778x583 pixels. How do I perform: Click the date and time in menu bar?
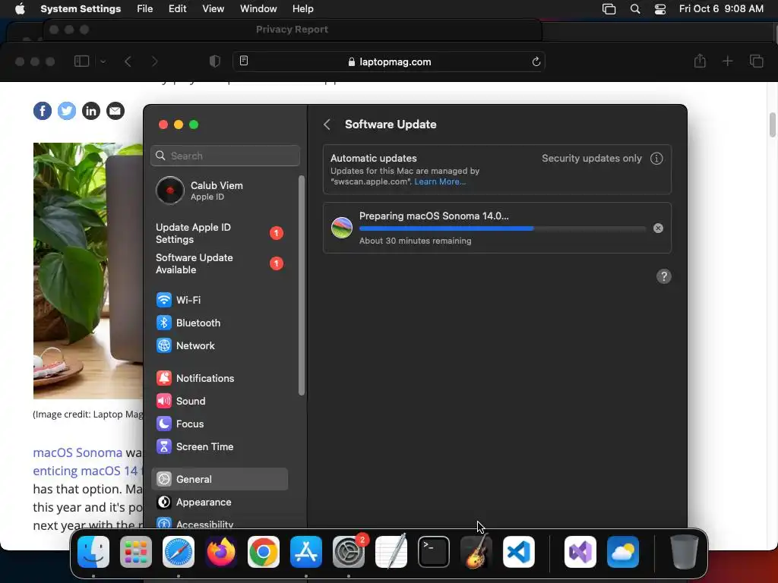point(721,9)
